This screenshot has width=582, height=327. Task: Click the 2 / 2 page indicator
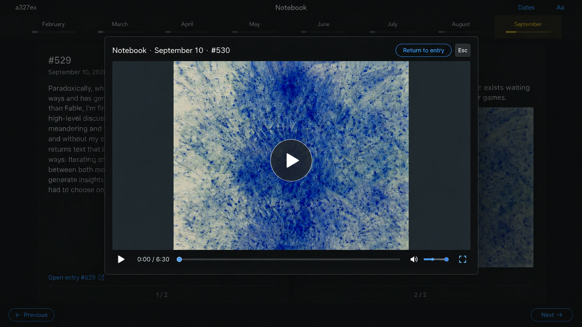420,295
